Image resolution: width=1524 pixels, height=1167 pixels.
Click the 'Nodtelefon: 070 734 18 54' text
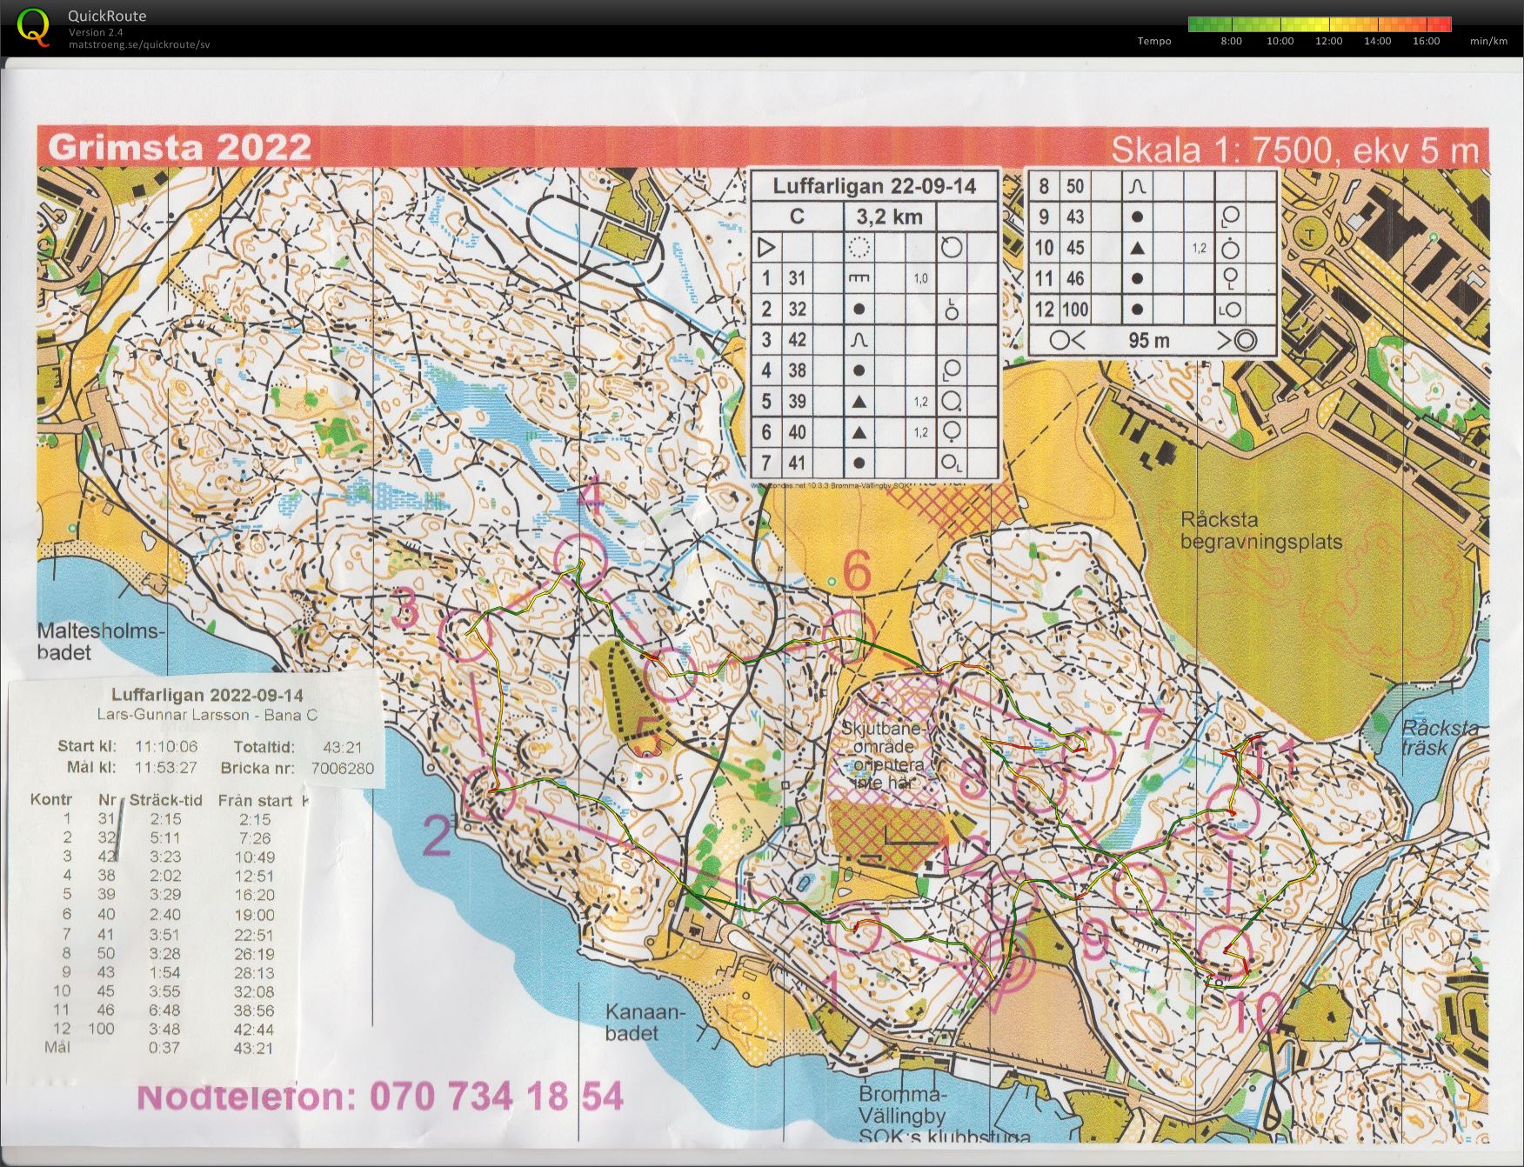(x=379, y=1097)
